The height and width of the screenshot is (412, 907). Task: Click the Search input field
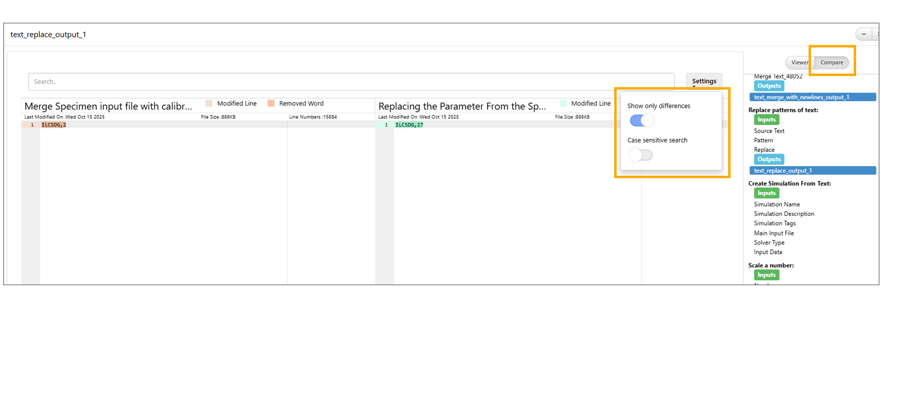coord(351,82)
